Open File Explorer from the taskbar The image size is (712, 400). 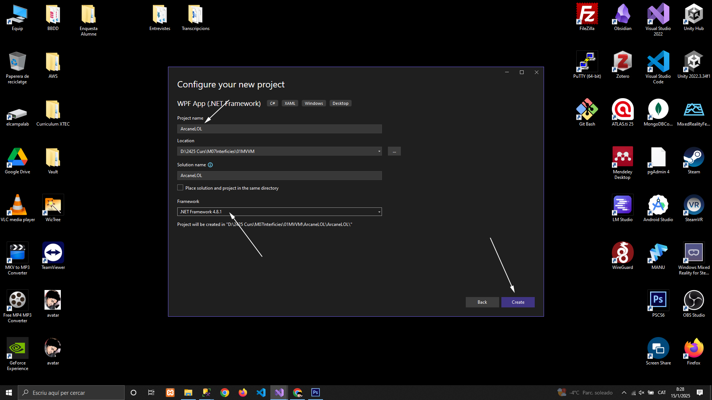point(188,393)
